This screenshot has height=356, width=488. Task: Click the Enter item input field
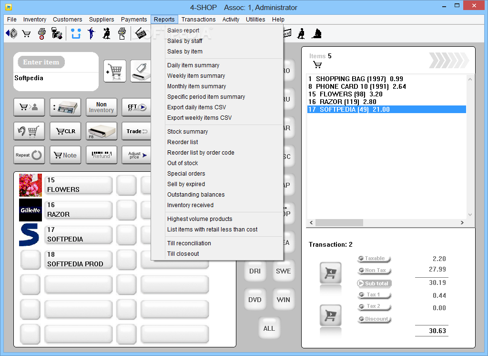pos(56,78)
